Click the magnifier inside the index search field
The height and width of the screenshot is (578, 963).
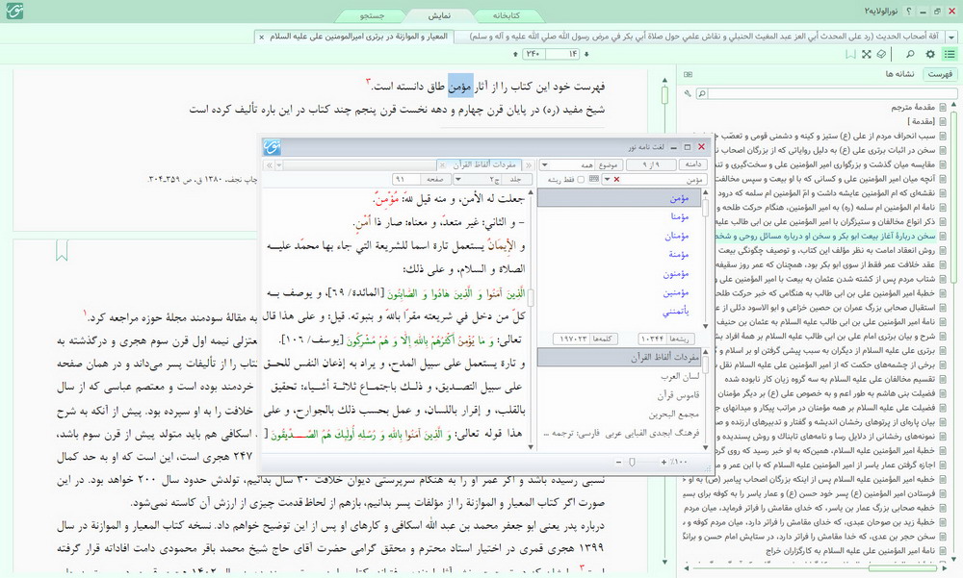click(x=702, y=93)
